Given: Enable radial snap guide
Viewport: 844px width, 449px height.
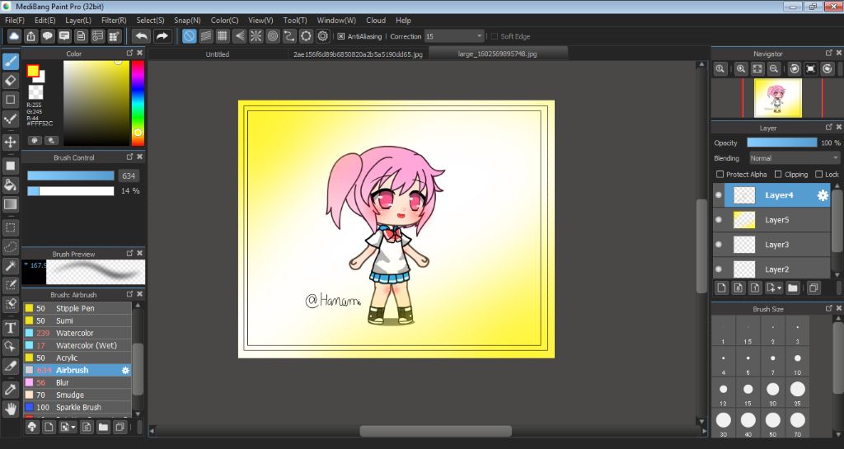Looking at the screenshot, I should coord(256,36).
